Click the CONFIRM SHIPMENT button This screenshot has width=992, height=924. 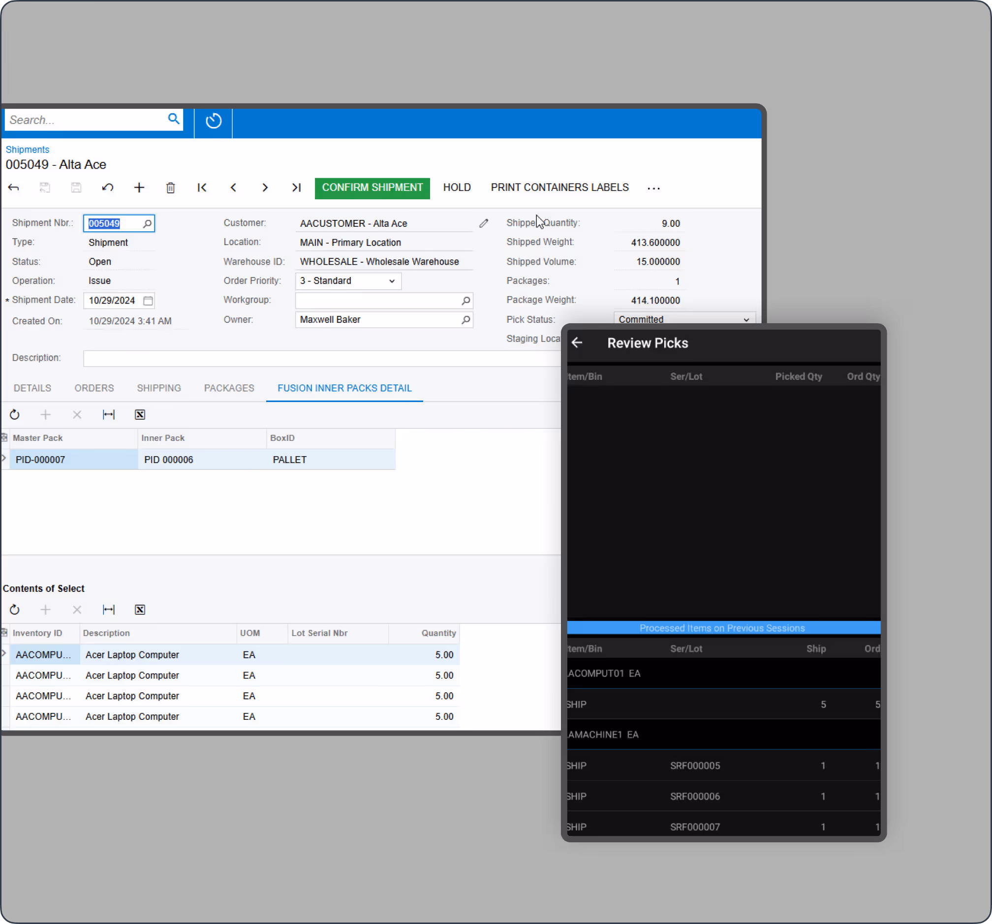[x=372, y=187]
